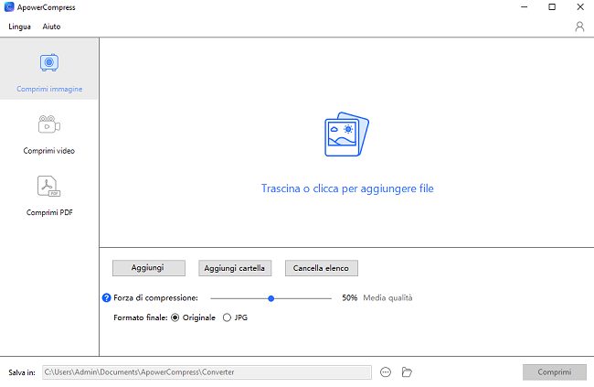594x387 pixels.
Task: Click the ApowerCompress app logo
Action: tap(9, 7)
